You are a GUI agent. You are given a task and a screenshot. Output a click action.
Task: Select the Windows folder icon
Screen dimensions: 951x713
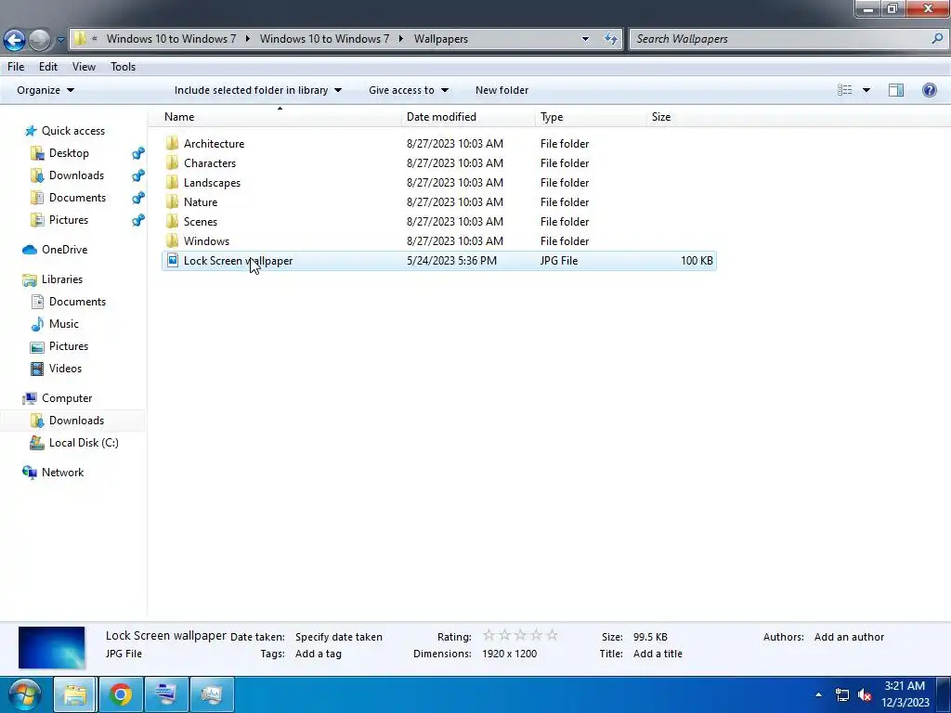pyautogui.click(x=172, y=240)
